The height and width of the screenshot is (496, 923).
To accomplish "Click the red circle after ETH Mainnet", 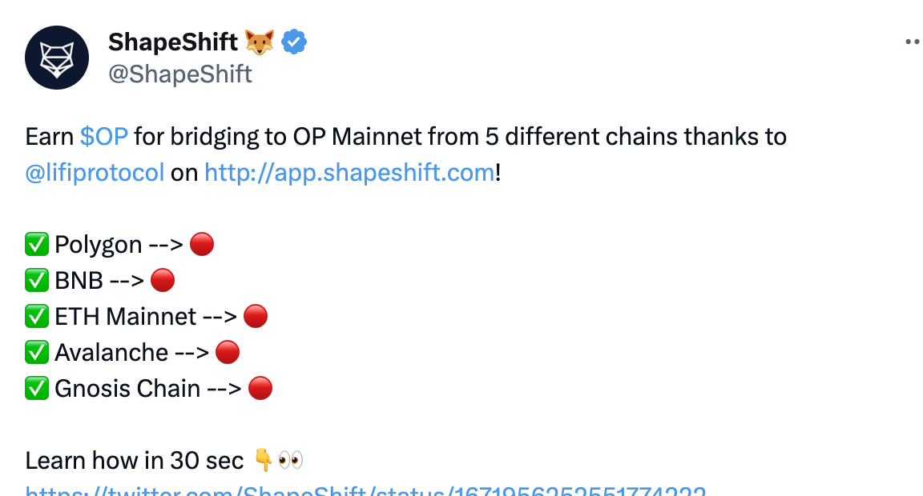I will (255, 317).
